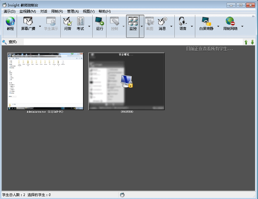Expand the 监控 dropdown arrow

[x=142, y=26]
